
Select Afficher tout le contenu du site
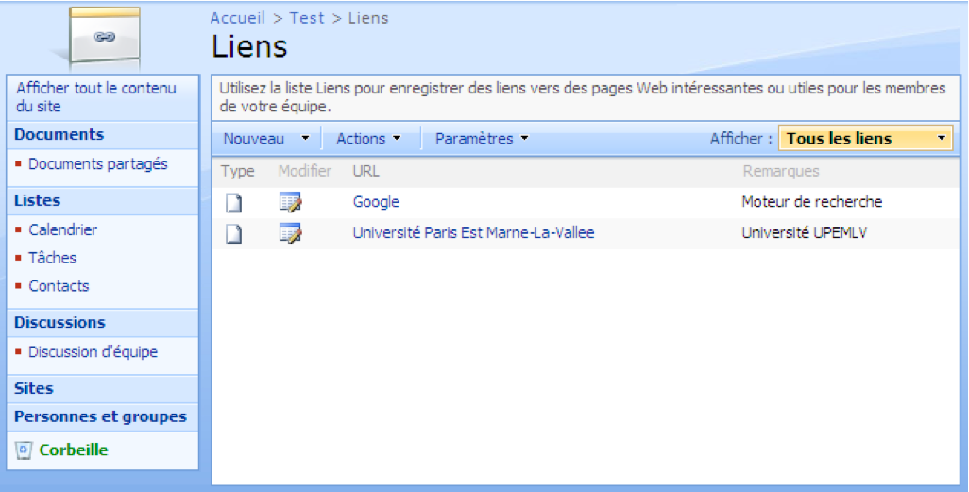coord(95,97)
